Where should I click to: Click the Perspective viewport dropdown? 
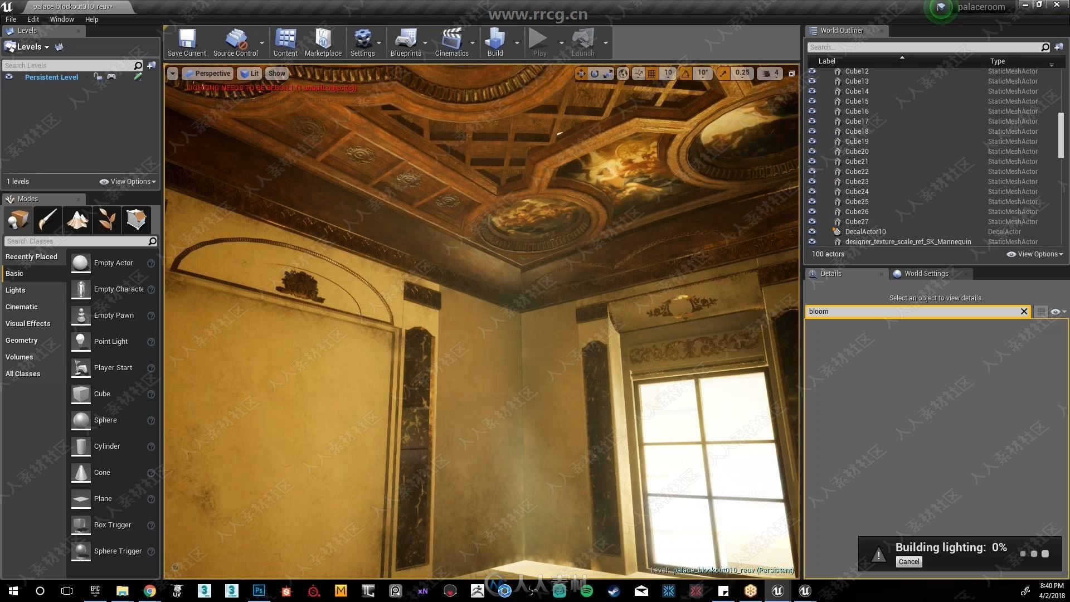coord(208,73)
